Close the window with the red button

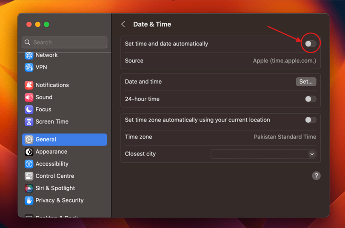pos(29,24)
